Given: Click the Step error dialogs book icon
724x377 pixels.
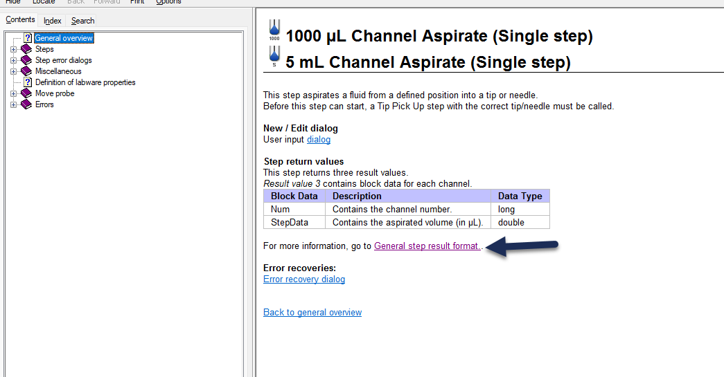Looking at the screenshot, I should (x=26, y=60).
